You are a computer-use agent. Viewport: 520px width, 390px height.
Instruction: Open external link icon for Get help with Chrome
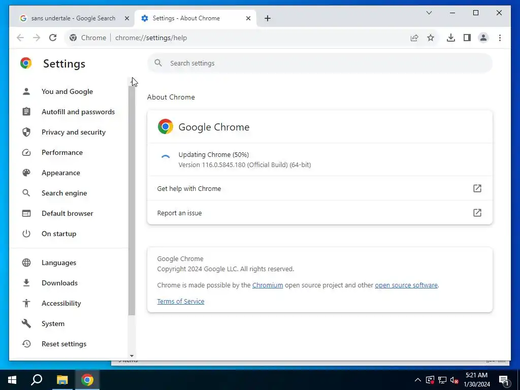(x=477, y=188)
